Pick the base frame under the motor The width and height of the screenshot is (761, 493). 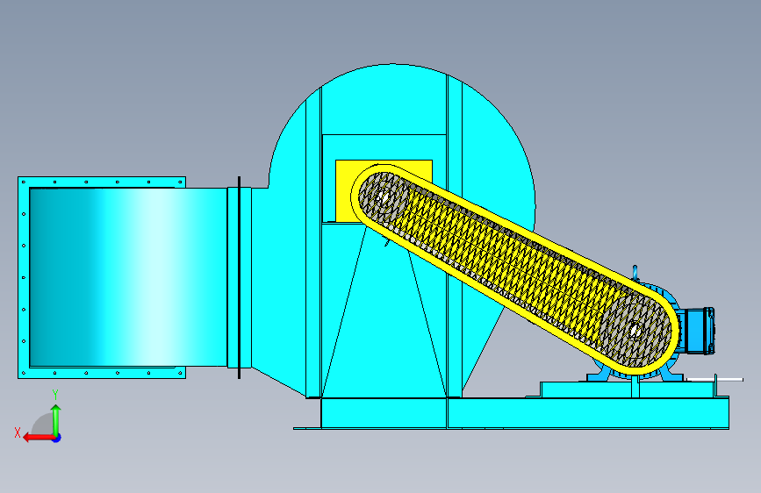pyautogui.click(x=588, y=413)
